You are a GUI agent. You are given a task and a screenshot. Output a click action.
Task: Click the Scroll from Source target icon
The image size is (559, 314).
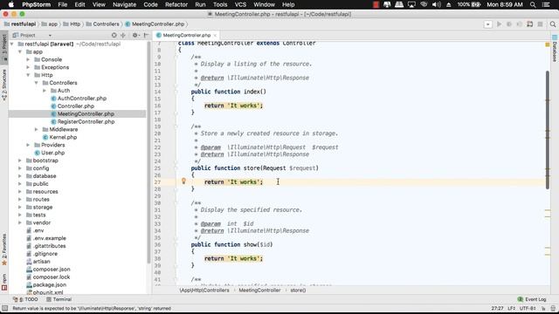coord(114,35)
